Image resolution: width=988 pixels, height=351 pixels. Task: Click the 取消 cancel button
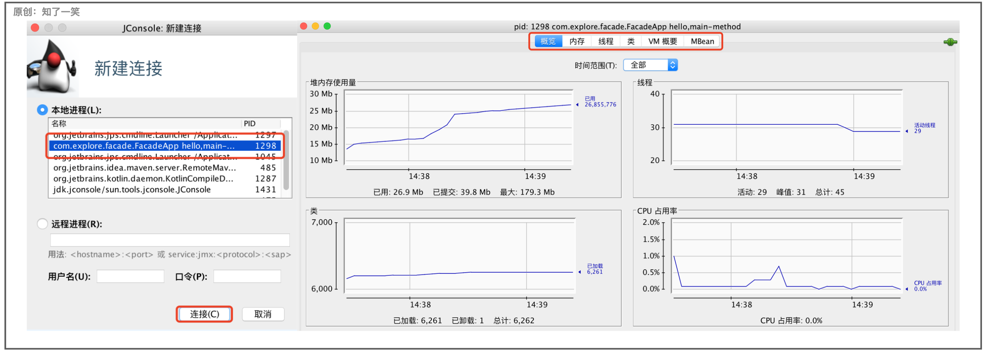coord(263,314)
